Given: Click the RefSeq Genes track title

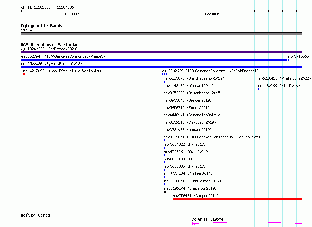Looking at the screenshot, I should point(35,215).
